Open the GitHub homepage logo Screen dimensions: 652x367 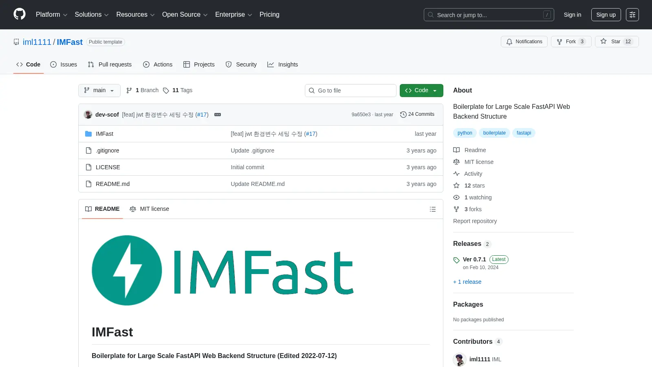click(x=20, y=14)
